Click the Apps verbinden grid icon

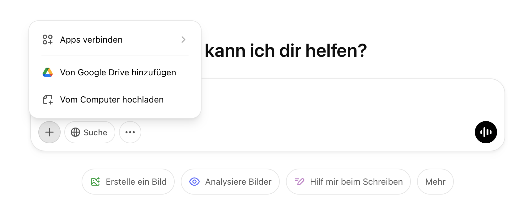coord(48,40)
